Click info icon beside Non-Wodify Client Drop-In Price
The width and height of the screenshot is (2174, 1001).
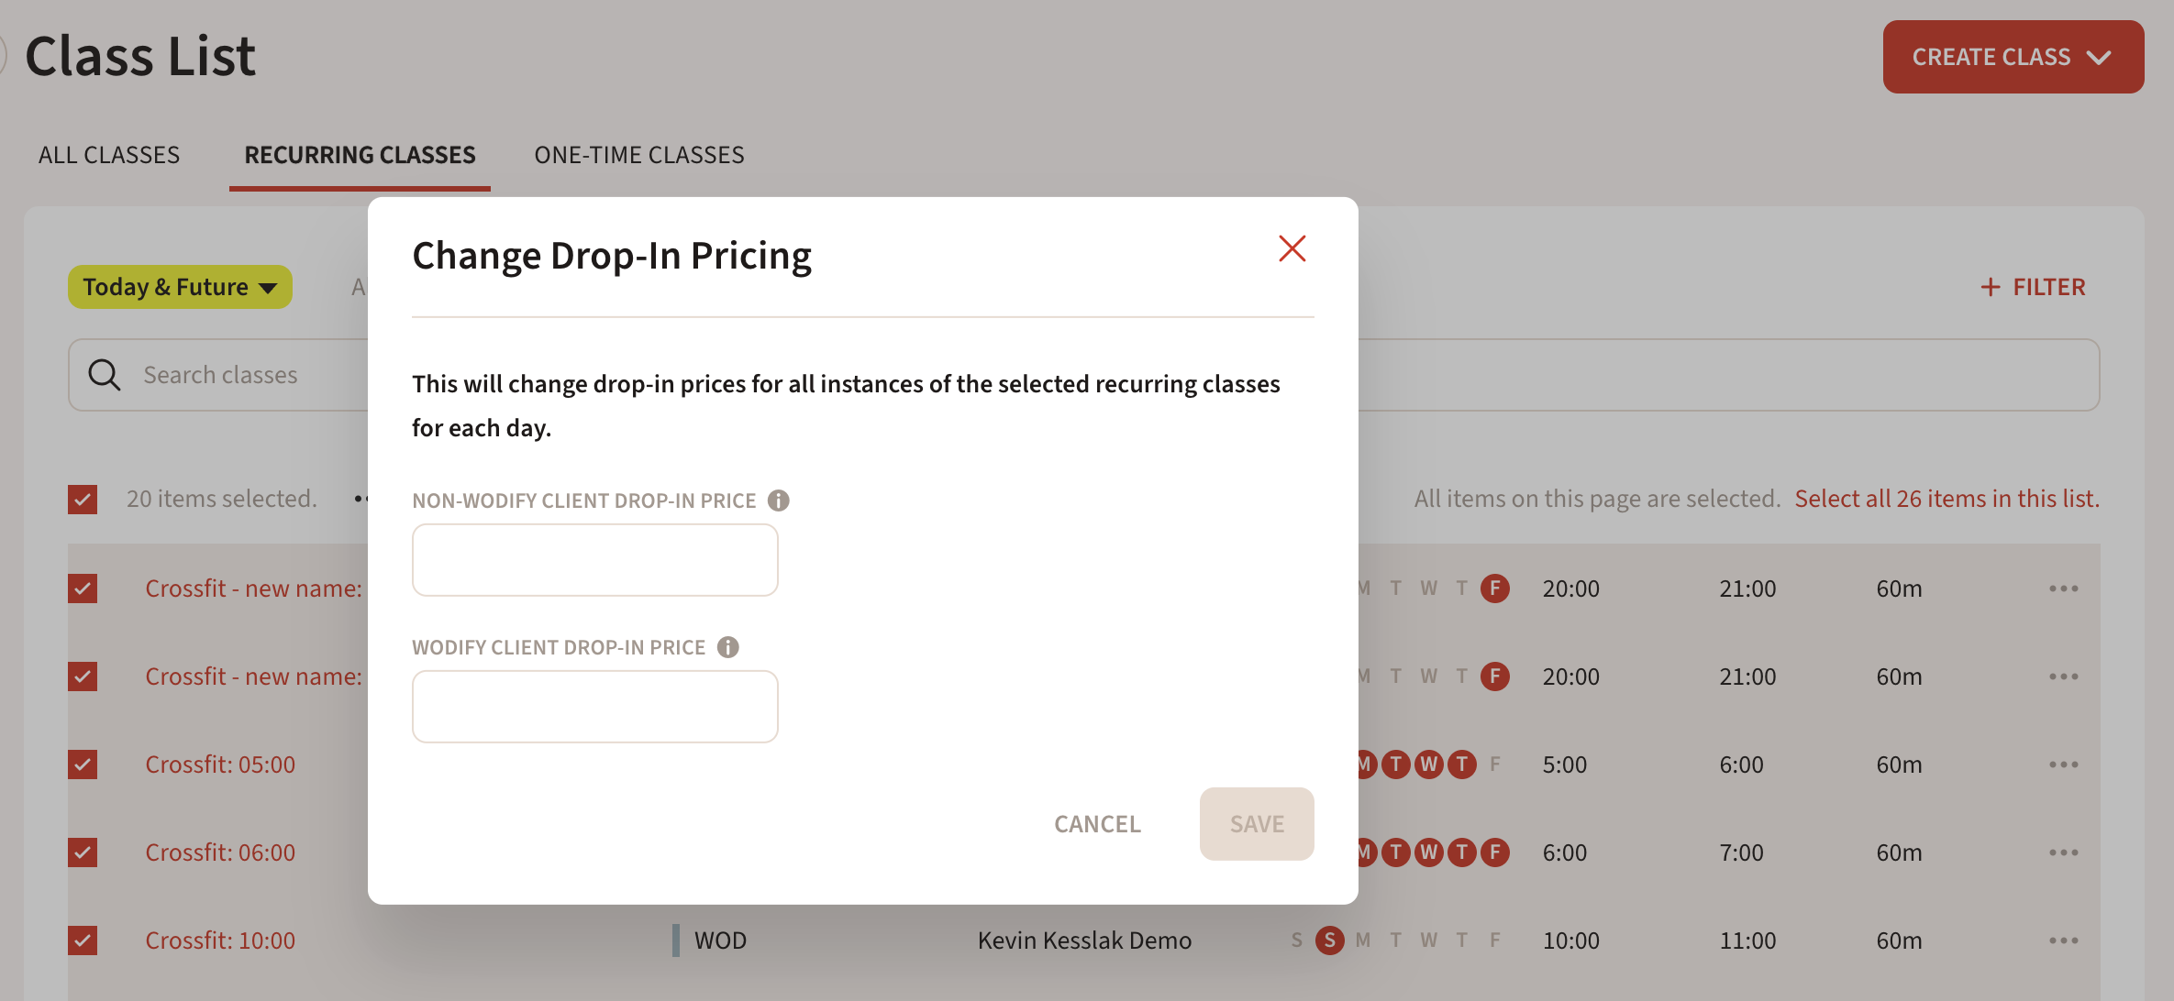tap(779, 500)
